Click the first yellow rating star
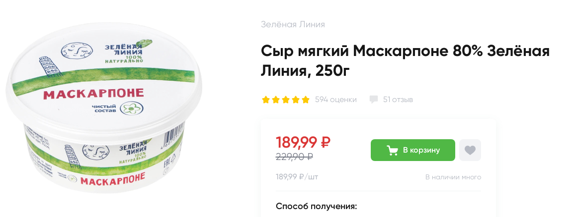This screenshot has width=574, height=217. pyautogui.click(x=266, y=100)
